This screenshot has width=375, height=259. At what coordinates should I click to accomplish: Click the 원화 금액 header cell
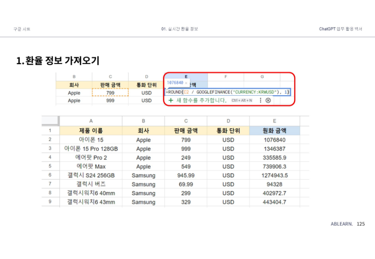pos(274,131)
